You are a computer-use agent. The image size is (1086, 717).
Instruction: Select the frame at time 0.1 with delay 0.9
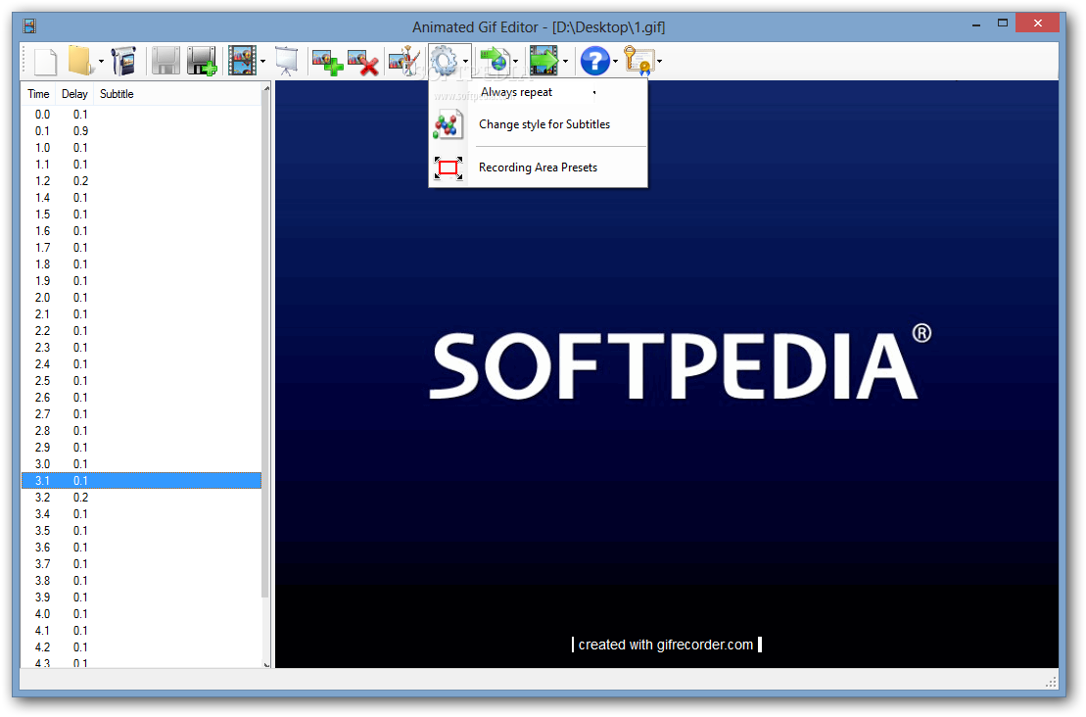click(x=141, y=131)
